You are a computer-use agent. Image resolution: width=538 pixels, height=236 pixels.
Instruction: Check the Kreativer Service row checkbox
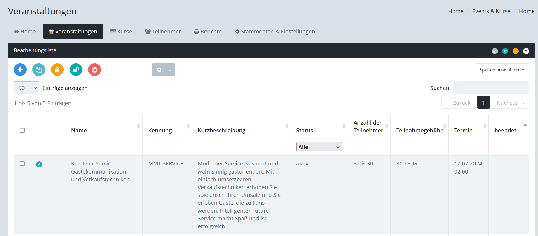[x=22, y=164]
